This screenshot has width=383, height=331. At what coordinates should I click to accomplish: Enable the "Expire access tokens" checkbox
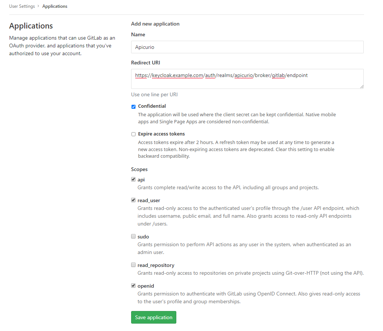[133, 134]
